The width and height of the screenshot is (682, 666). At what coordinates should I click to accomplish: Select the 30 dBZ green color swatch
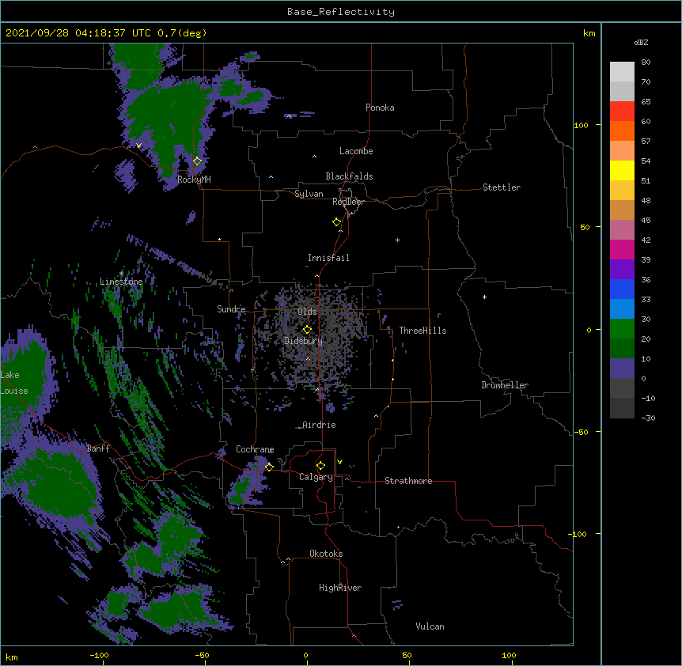coord(622,329)
